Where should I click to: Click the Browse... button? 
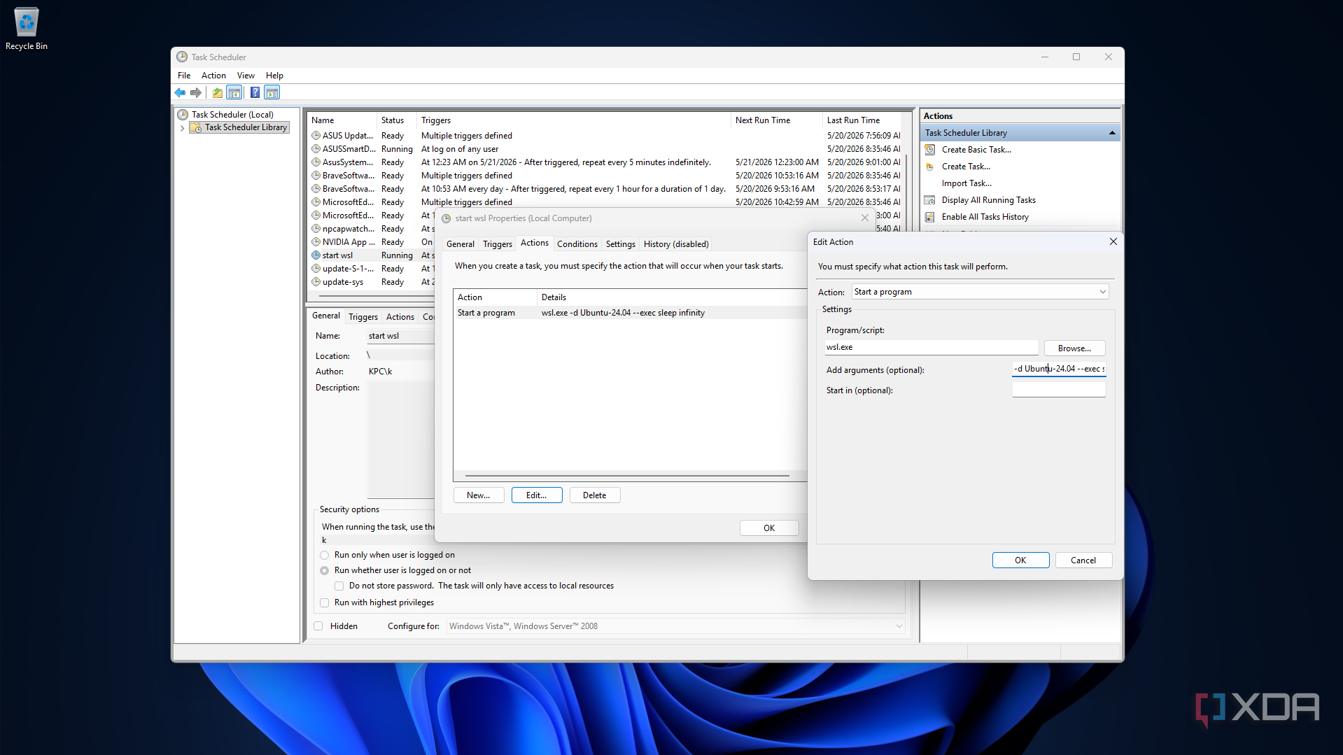tap(1074, 348)
